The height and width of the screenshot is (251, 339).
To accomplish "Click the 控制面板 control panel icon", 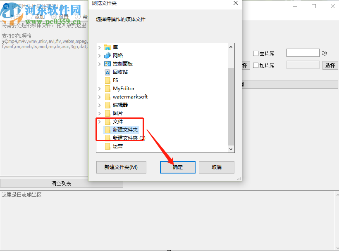I will pos(107,64).
